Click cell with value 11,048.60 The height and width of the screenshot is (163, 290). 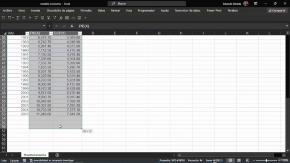tap(41, 114)
